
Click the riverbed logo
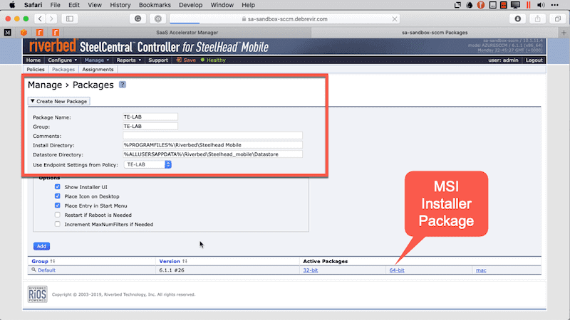53,46
